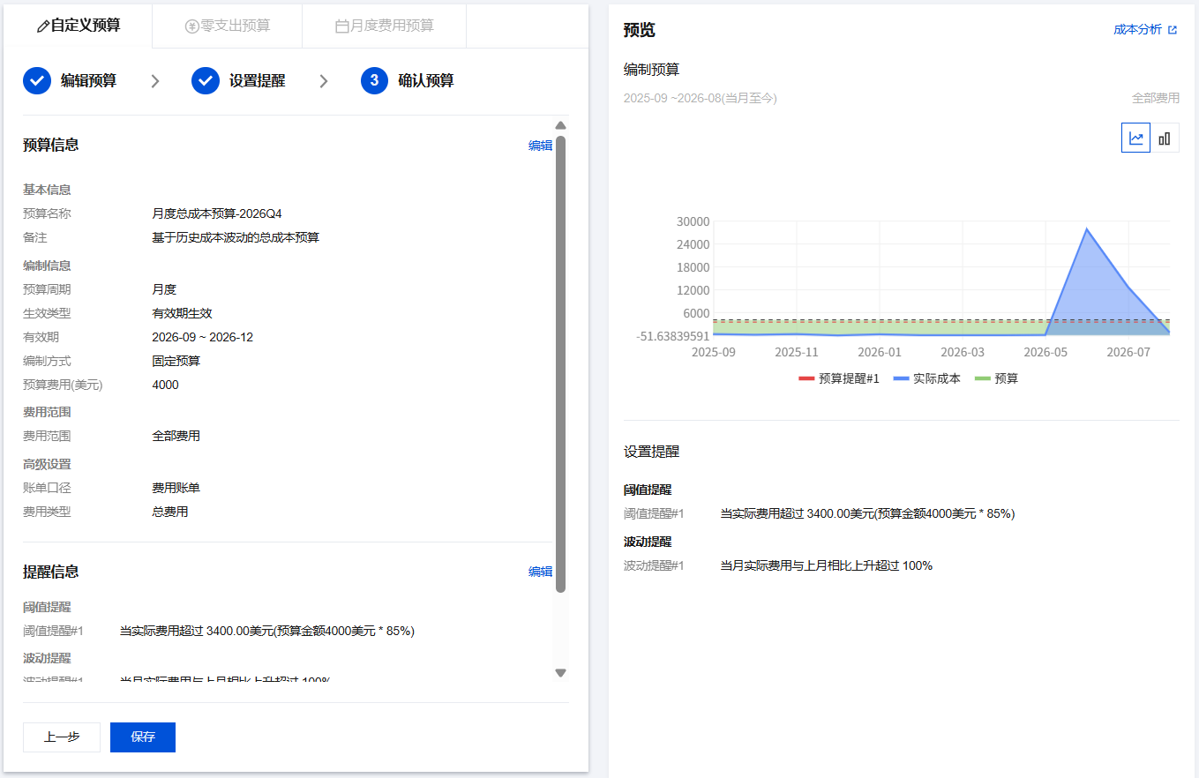Click the 预算周期 value 月度

pyautogui.click(x=164, y=289)
